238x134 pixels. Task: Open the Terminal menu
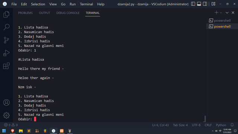(86, 4)
